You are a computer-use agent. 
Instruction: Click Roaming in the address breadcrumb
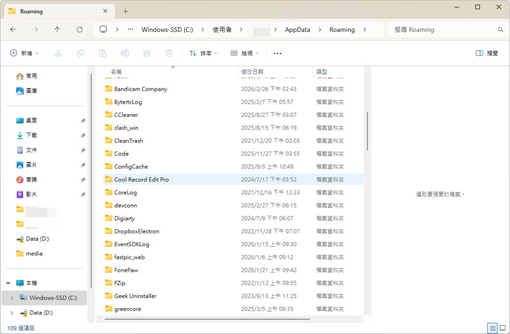tap(342, 29)
